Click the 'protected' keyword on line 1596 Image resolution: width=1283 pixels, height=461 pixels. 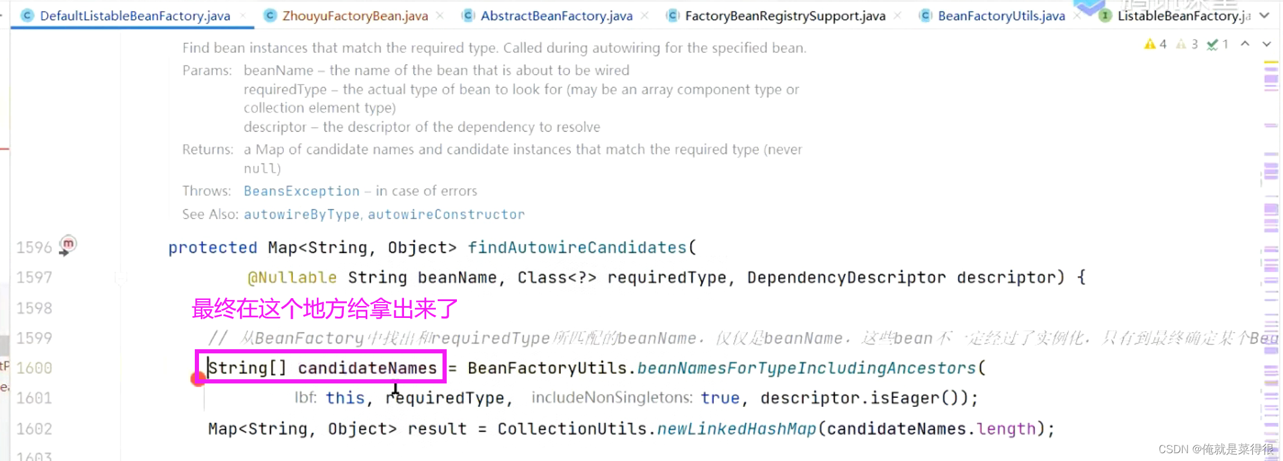point(213,248)
